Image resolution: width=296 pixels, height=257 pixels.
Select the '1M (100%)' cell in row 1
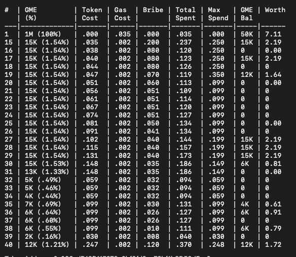click(x=43, y=34)
